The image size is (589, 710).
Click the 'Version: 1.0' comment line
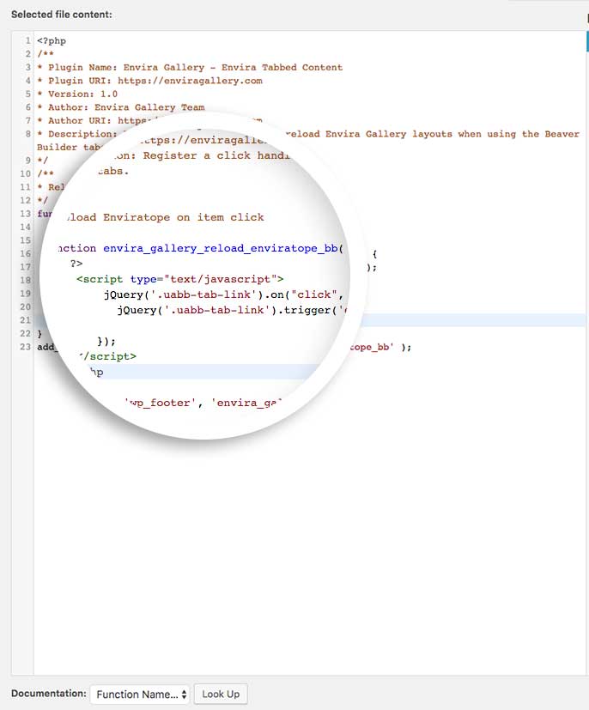pyautogui.click(x=77, y=94)
